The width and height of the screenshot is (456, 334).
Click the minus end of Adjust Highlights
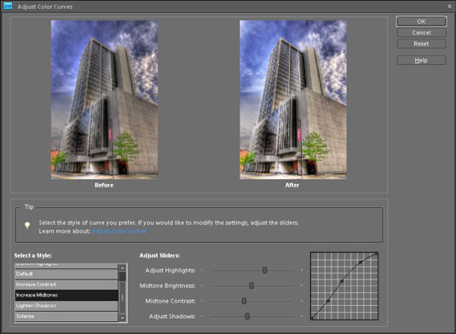click(201, 270)
